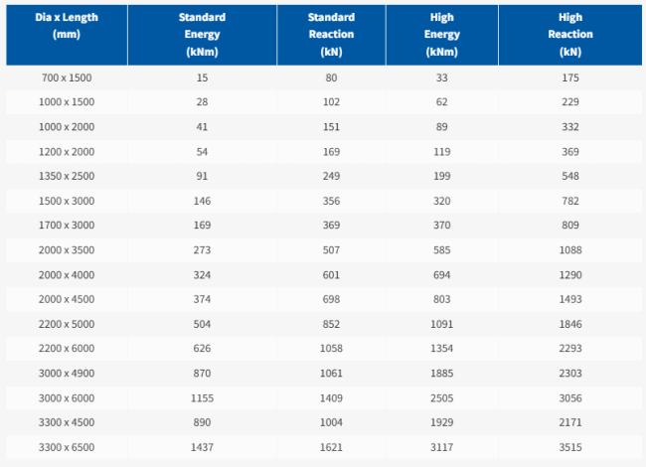Screen dimensions: 646x467
Task: Select the 700 x 1500 row label
Action: tap(67, 78)
